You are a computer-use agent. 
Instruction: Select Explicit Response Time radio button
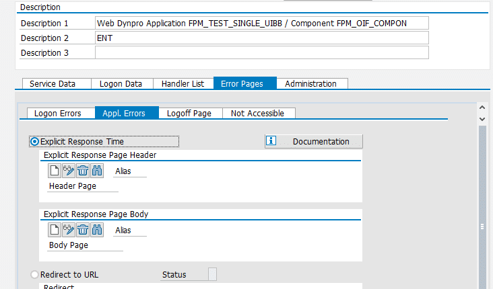(34, 142)
